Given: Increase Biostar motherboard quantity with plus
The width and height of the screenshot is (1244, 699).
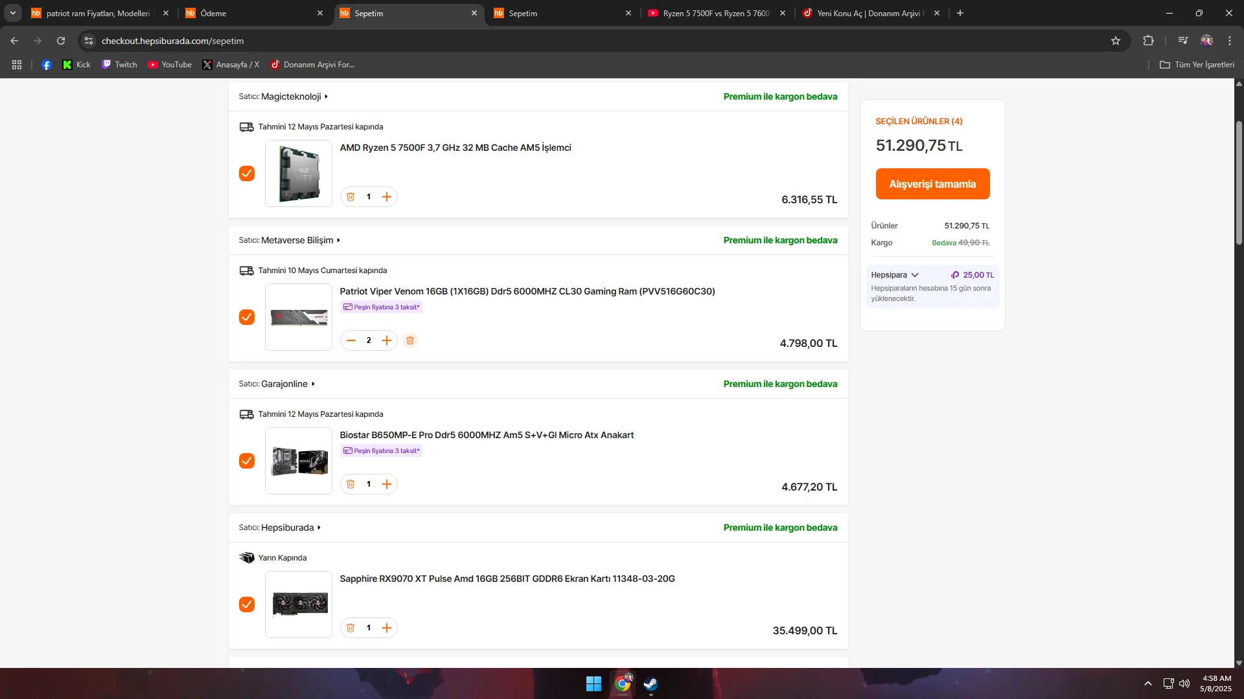Looking at the screenshot, I should (387, 484).
